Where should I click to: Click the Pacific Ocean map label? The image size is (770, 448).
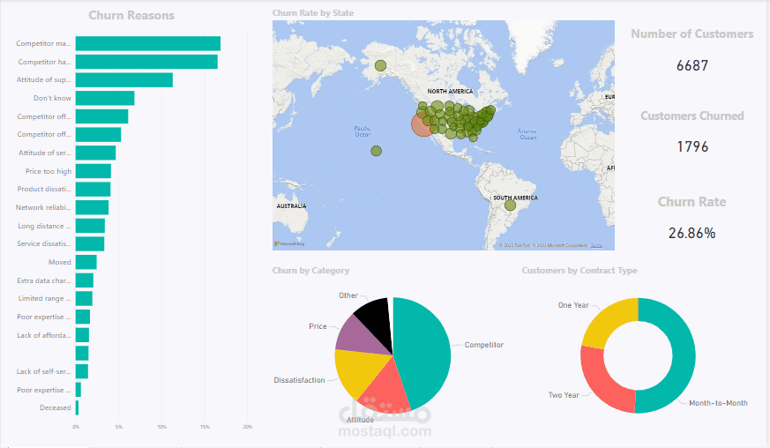point(363,131)
